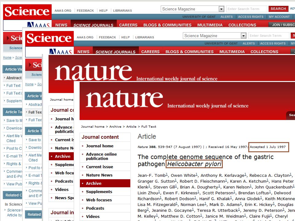Select the NEWS tab on the rear Science page
295x221 pixels.
pos(61,25)
